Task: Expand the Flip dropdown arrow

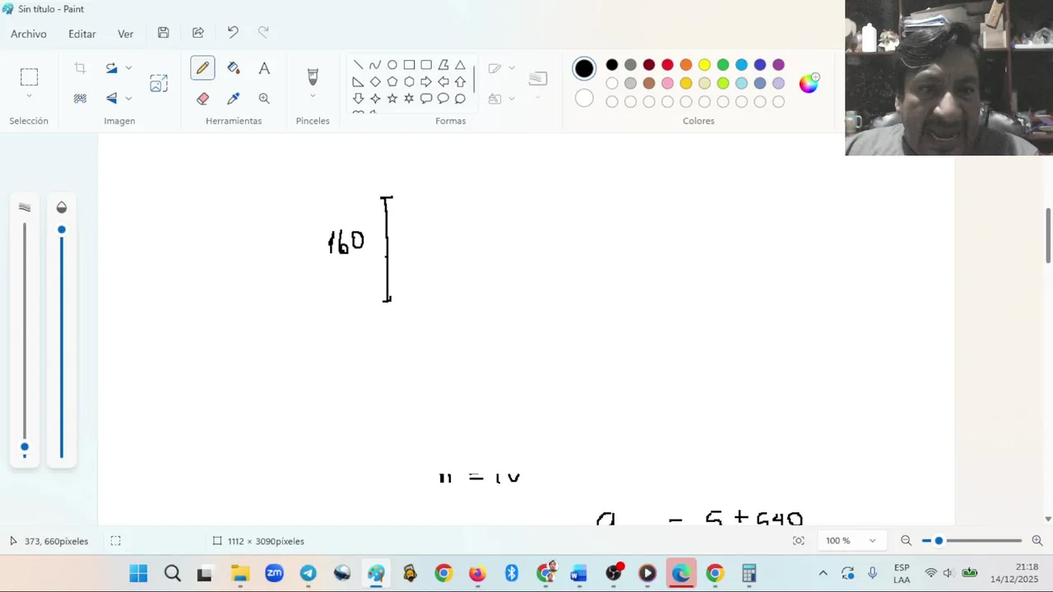Action: [128, 98]
